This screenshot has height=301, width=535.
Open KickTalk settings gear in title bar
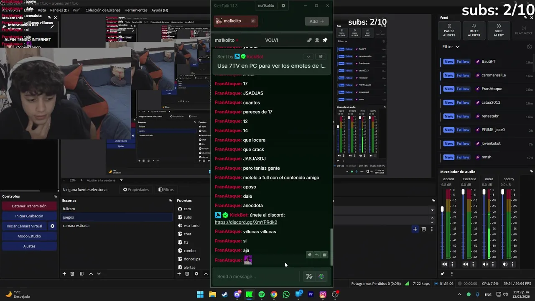point(283,5)
